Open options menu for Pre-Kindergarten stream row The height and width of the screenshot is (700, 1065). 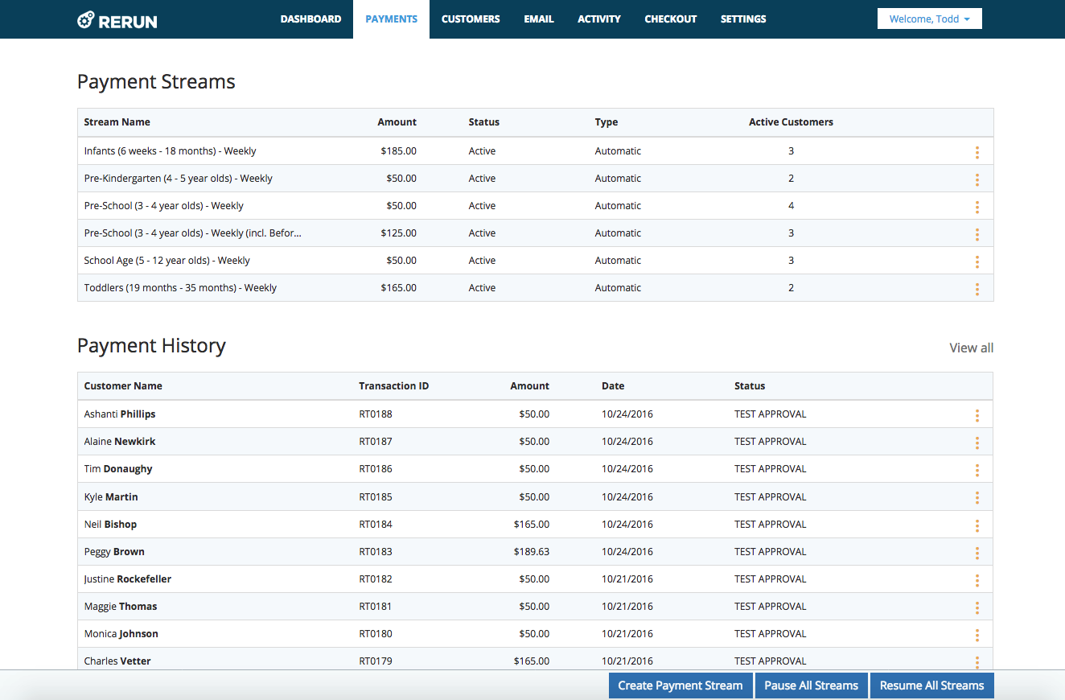pyautogui.click(x=977, y=179)
